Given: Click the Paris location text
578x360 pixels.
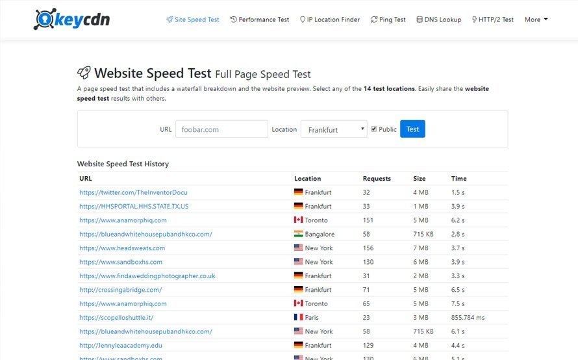Looking at the screenshot, I should [312, 318].
